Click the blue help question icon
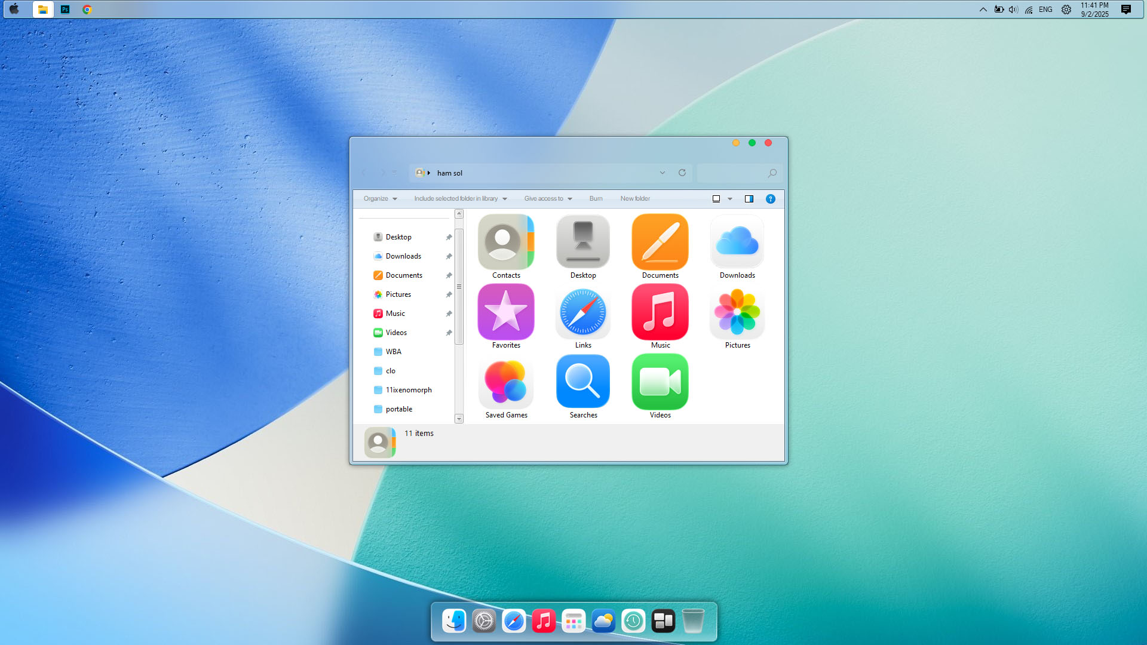Viewport: 1147px width, 645px height. click(770, 199)
